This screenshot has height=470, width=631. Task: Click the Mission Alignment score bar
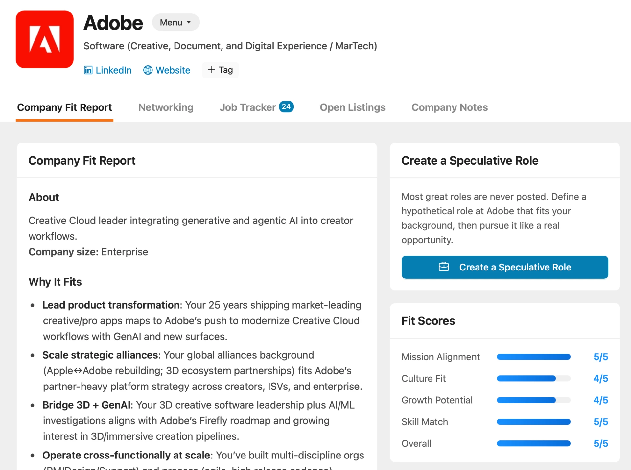(533, 357)
